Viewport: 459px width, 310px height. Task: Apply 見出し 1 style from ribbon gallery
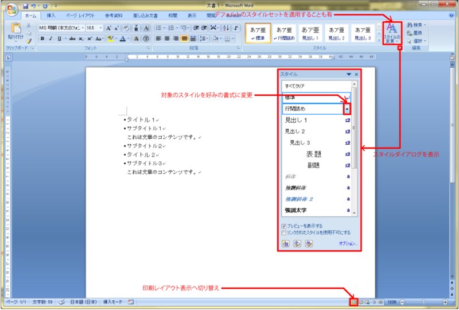pos(310,33)
